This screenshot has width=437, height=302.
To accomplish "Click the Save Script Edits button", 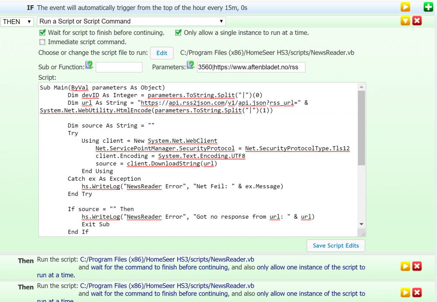I will 336,246.
